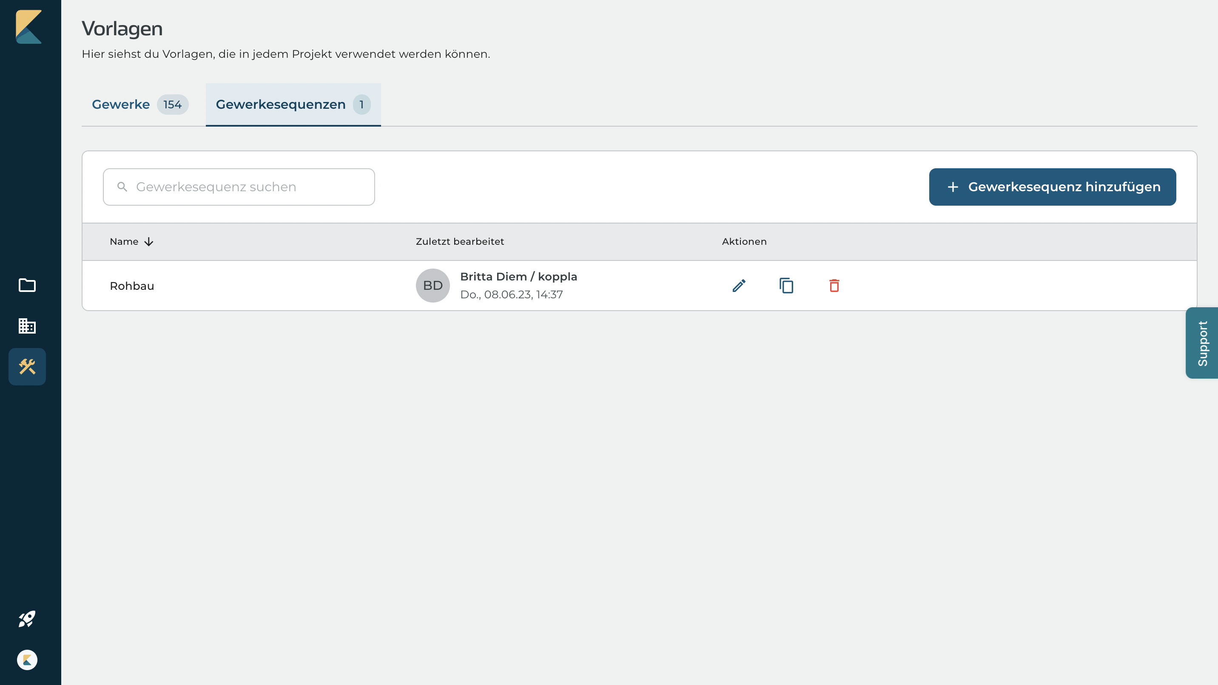Open the user profile avatar in the sidebar
The image size is (1218, 685).
coord(27,660)
